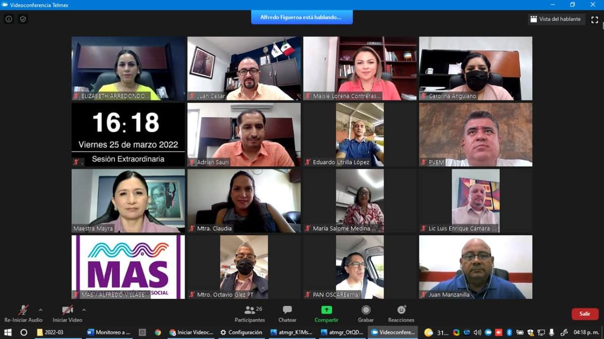The width and height of the screenshot is (604, 339).
Task: Enter fullscreen mode
Action: [x=595, y=19]
